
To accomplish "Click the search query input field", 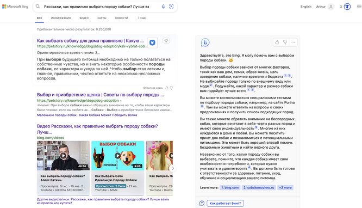I will click(x=97, y=7).
